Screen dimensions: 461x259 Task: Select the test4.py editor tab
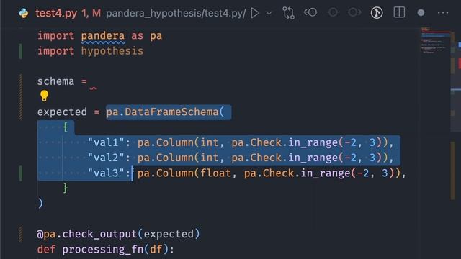coord(56,13)
